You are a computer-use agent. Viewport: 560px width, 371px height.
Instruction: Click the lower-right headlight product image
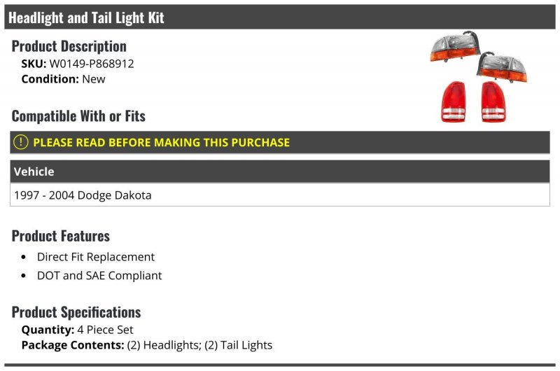(502, 67)
